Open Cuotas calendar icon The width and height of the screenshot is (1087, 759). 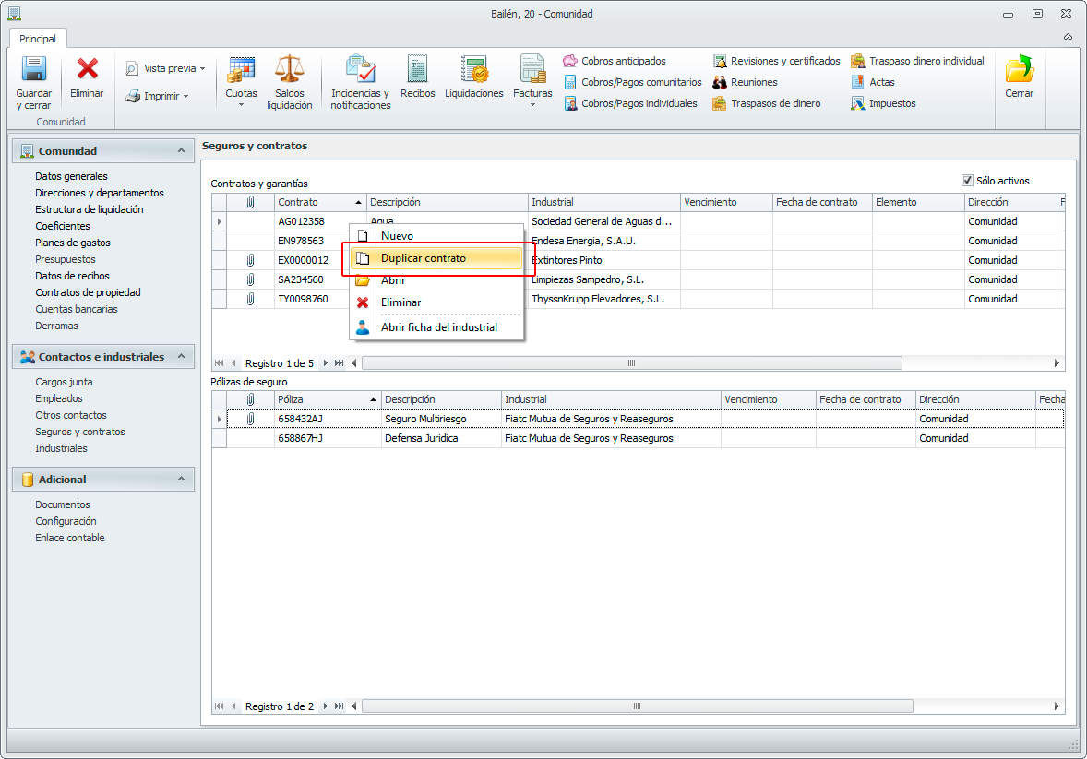pos(241,69)
